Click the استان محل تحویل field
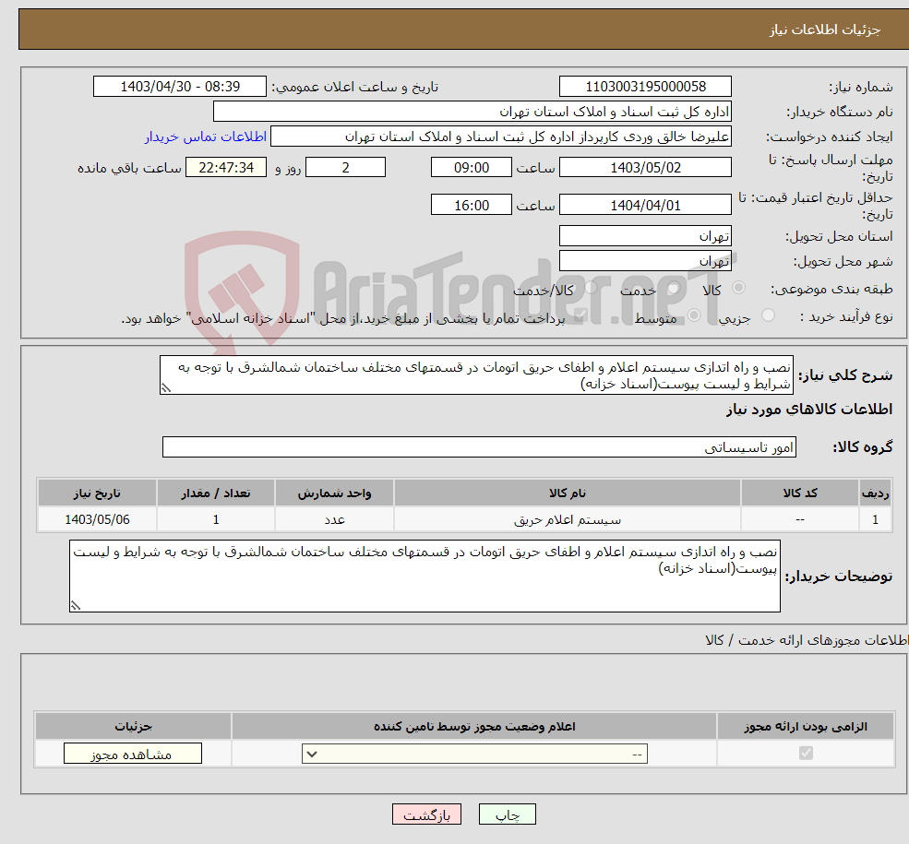Viewport: 909px width, 844px height. (x=645, y=236)
